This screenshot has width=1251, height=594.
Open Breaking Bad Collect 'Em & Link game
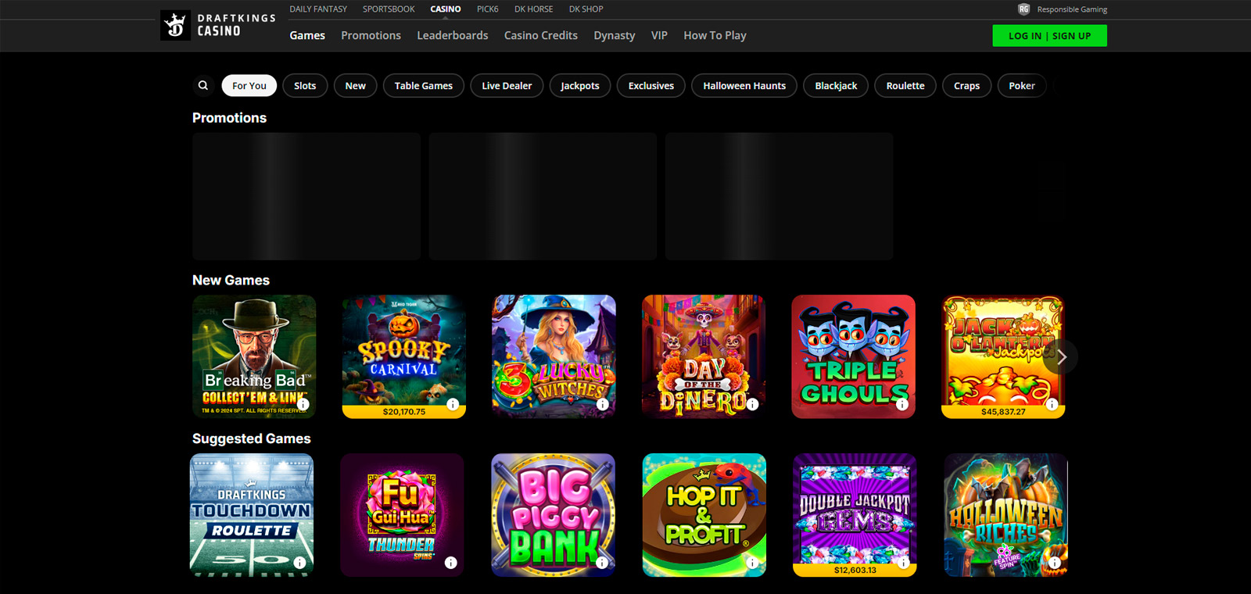point(254,356)
